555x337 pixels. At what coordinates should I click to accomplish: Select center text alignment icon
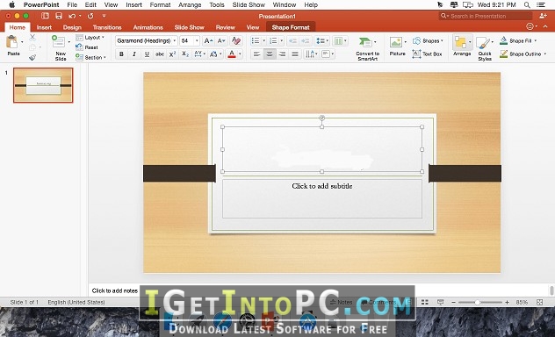coord(270,54)
